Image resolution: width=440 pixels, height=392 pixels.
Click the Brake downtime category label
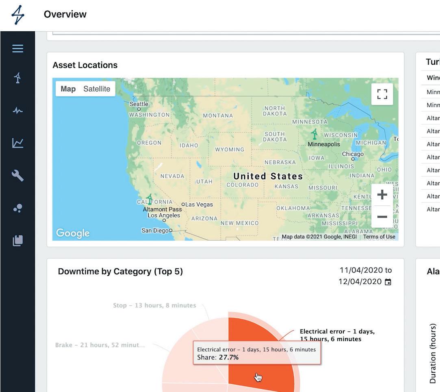pos(100,345)
